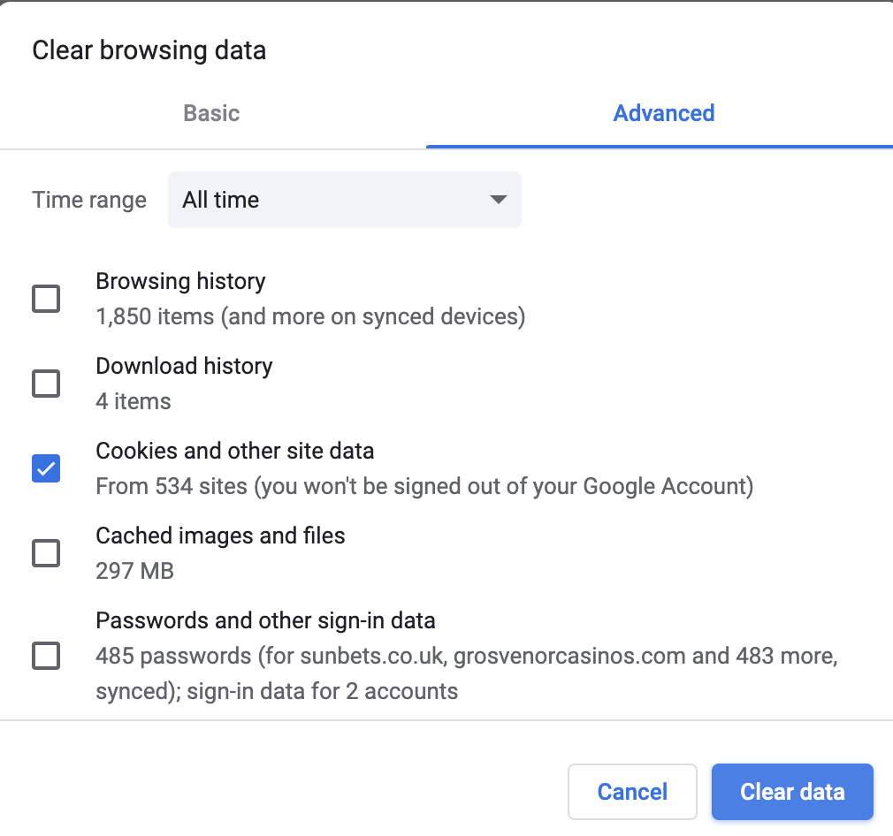Open the Time range dropdown showing All time
This screenshot has width=893, height=836.
click(x=345, y=200)
